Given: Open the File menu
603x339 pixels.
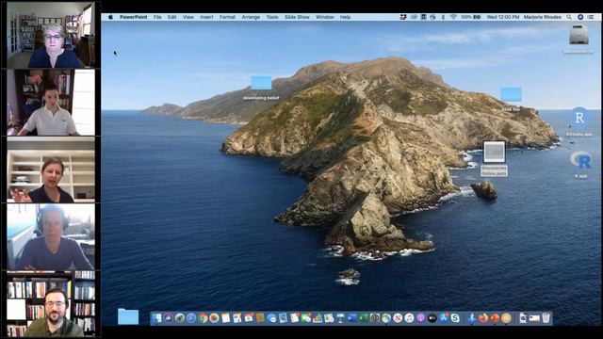Looking at the screenshot, I should click(x=157, y=17).
